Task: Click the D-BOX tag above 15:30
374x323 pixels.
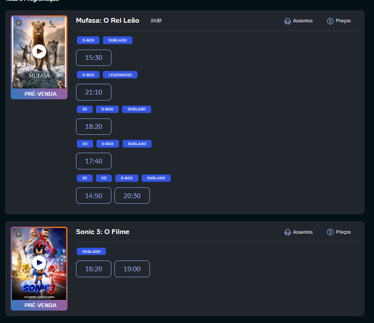Action: (88, 40)
